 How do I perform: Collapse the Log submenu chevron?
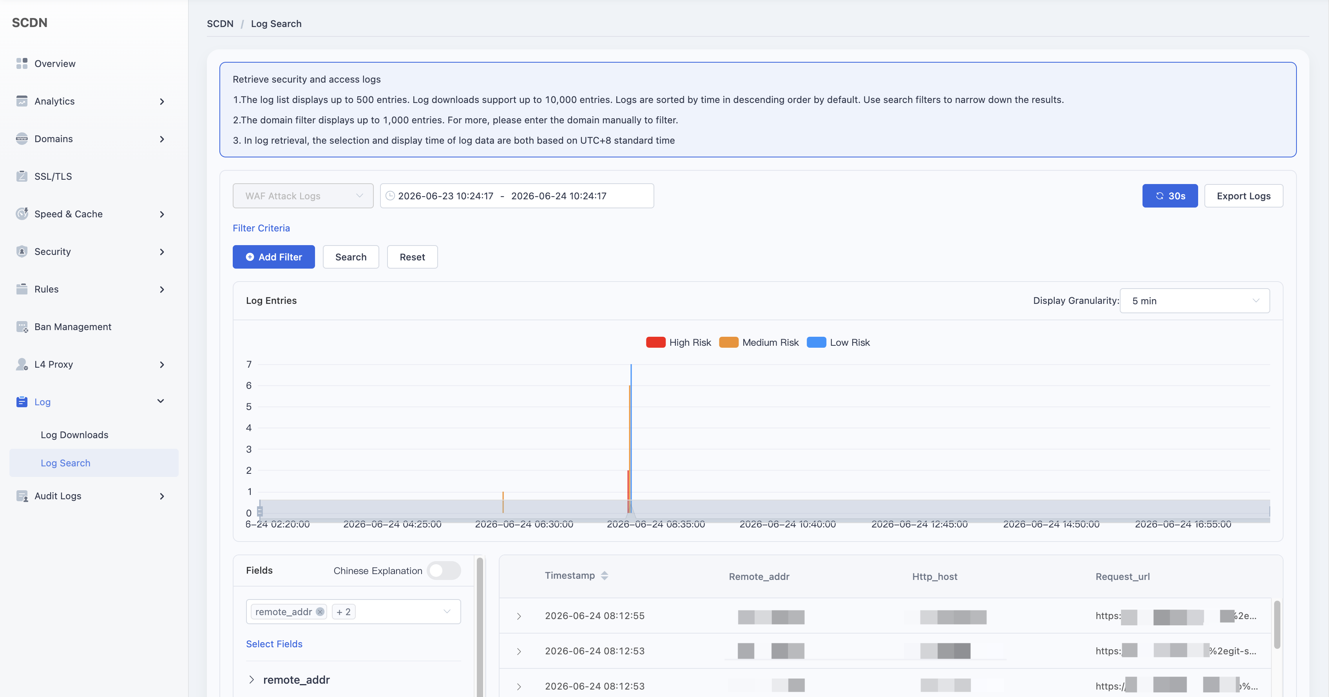[161, 401]
